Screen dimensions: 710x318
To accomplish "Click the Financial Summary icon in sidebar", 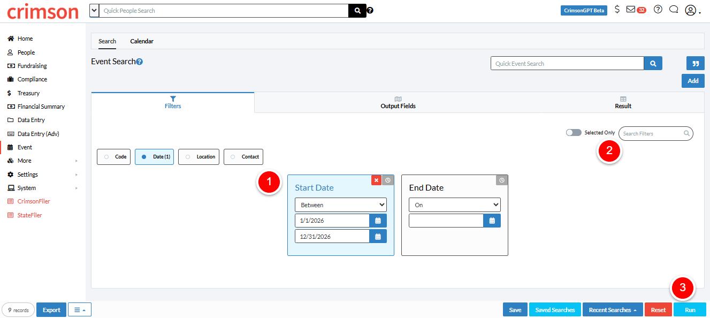I will 10,107.
